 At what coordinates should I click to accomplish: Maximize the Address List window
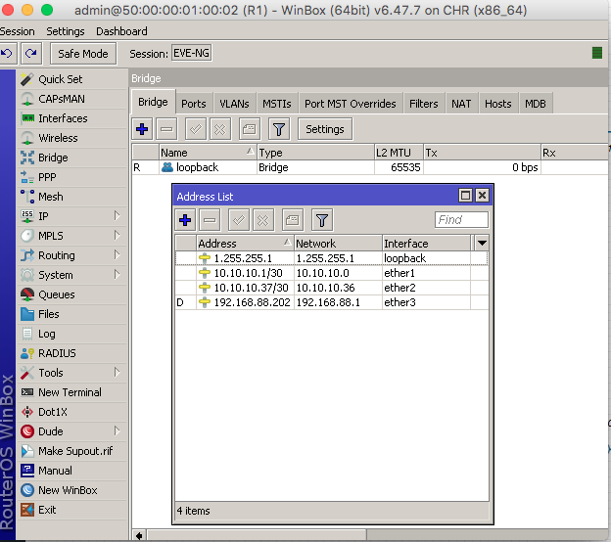click(x=465, y=195)
